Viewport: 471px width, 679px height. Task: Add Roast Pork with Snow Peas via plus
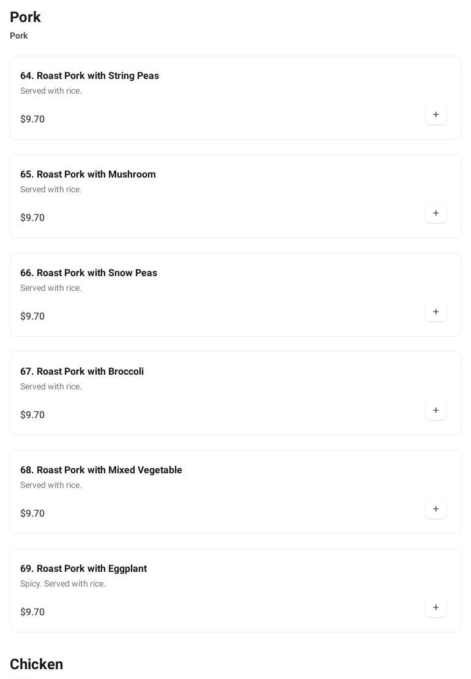tap(436, 312)
